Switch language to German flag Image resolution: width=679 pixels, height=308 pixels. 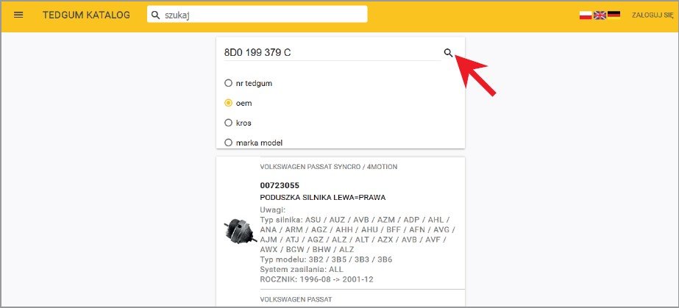point(614,15)
